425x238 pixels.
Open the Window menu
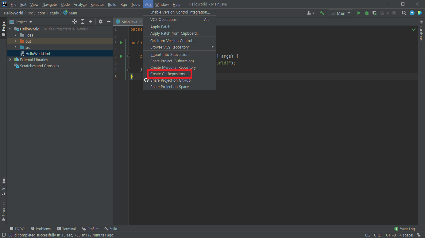coord(162,4)
